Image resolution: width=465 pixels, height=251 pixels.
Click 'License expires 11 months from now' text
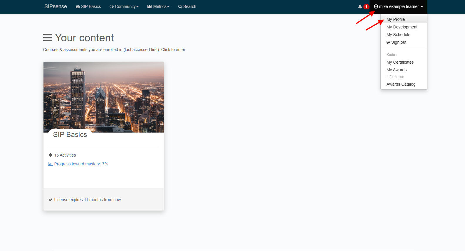pyautogui.click(x=88, y=200)
